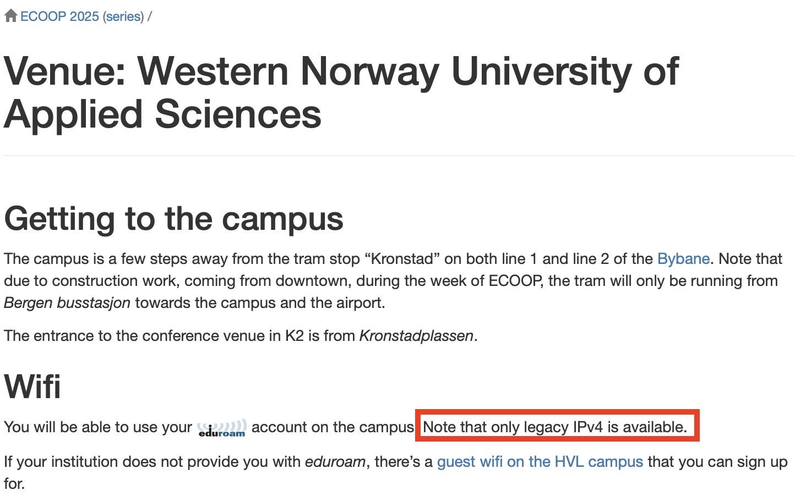Click the italic Kronstadplassen text
This screenshot has width=795, height=496.
tap(416, 335)
